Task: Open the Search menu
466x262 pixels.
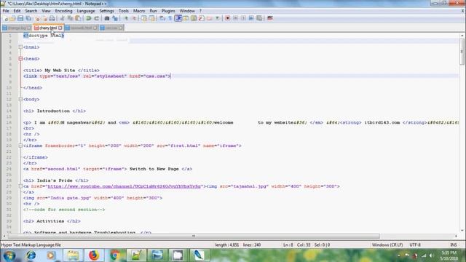Action: point(31,11)
